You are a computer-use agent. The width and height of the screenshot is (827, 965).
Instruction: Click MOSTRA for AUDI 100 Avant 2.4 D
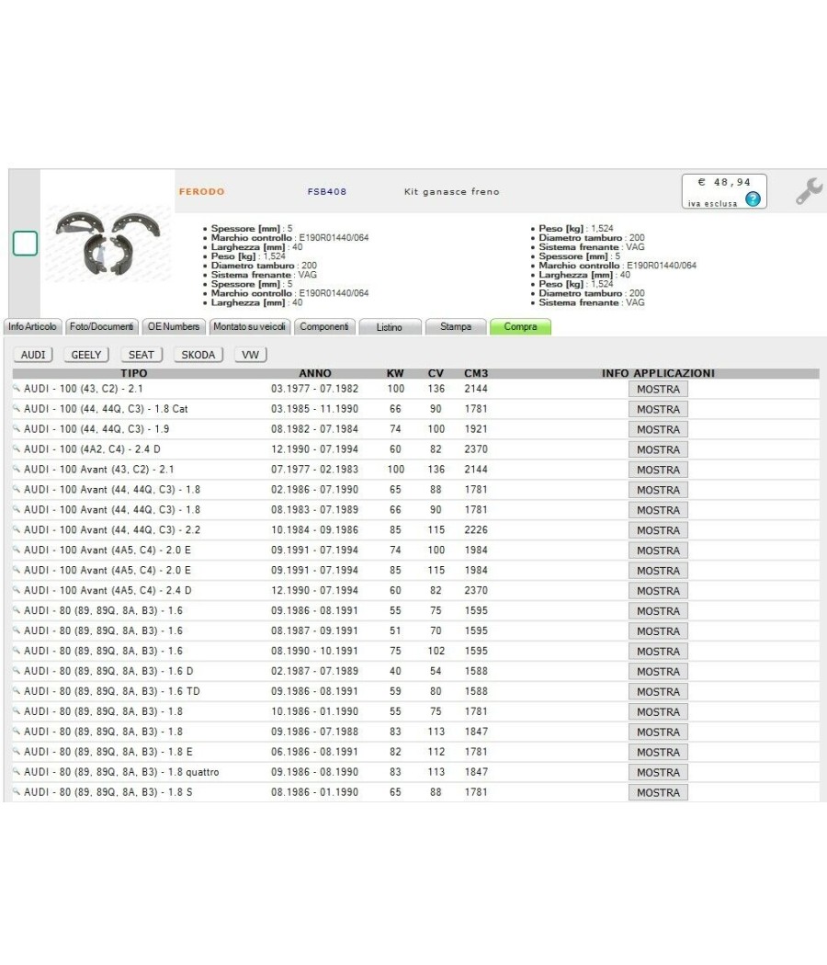pyautogui.click(x=659, y=591)
